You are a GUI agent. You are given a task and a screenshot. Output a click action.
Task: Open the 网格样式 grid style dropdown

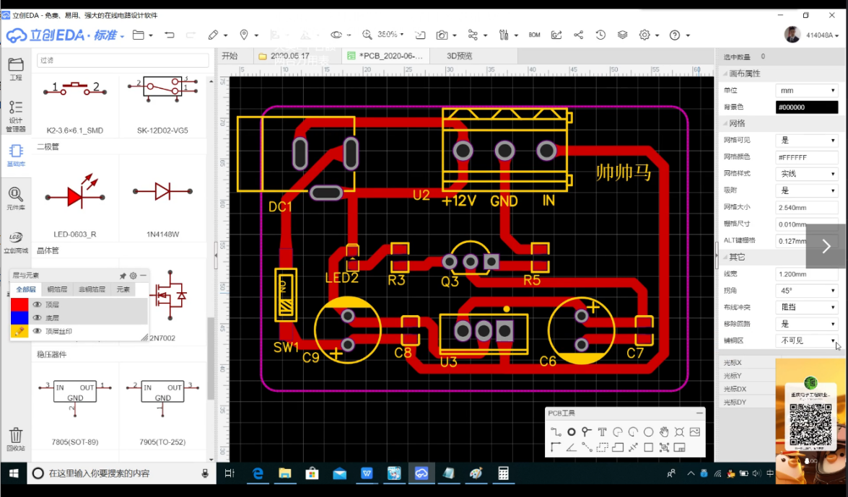coord(806,174)
